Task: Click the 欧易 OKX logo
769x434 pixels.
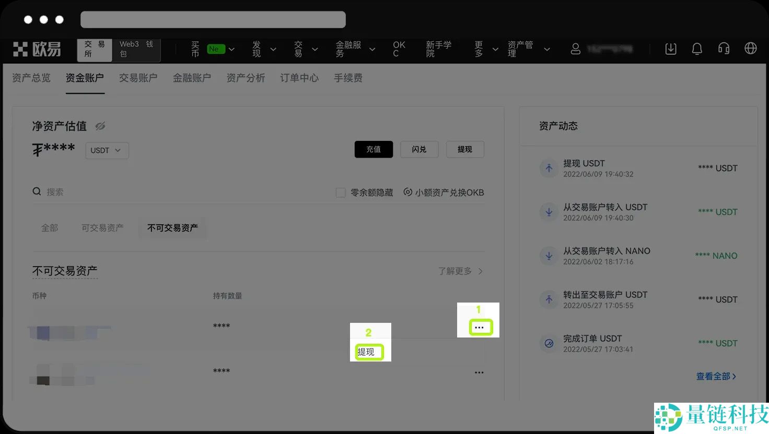Action: click(37, 49)
